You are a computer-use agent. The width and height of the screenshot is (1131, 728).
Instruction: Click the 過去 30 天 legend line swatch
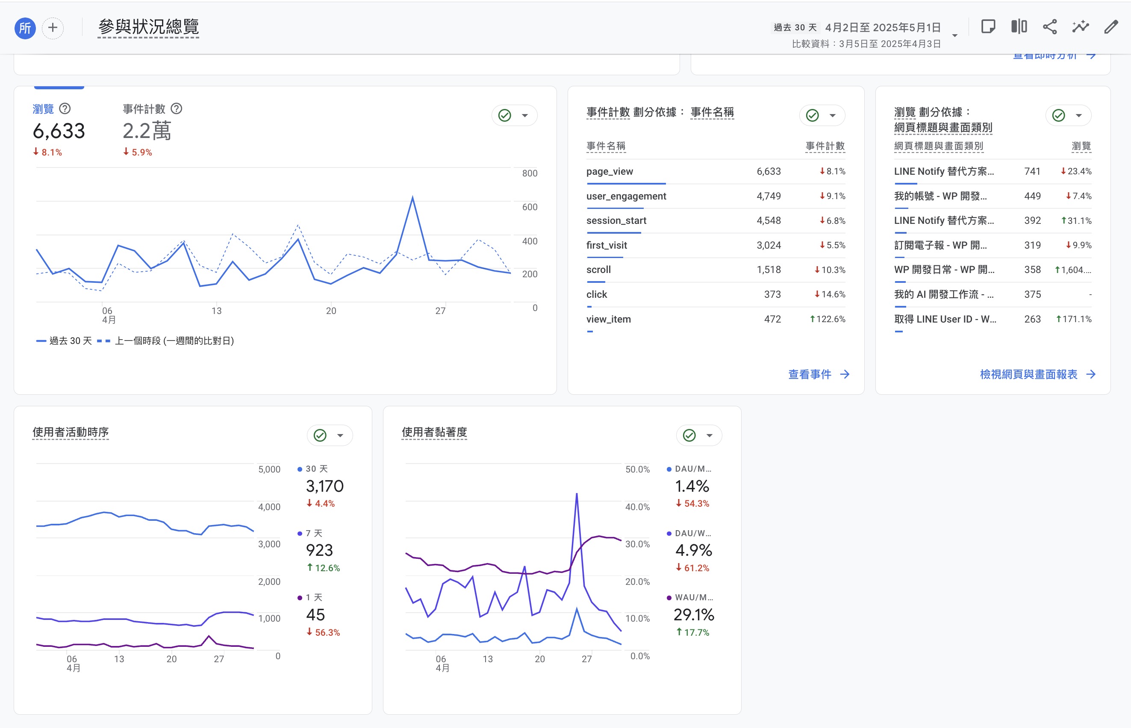[41, 341]
